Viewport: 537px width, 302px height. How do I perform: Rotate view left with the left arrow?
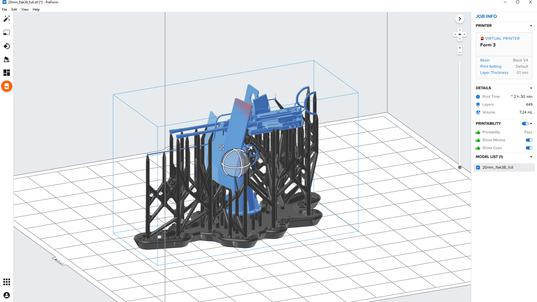pos(455,34)
